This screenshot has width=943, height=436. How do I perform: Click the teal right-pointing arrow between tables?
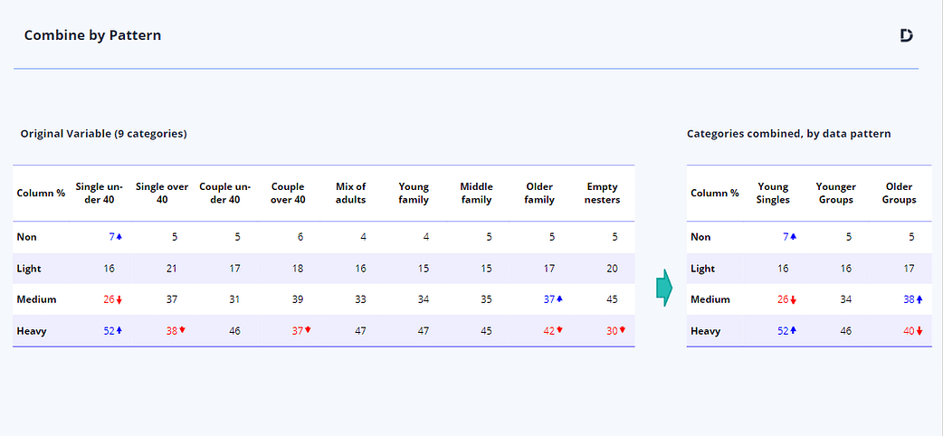664,288
